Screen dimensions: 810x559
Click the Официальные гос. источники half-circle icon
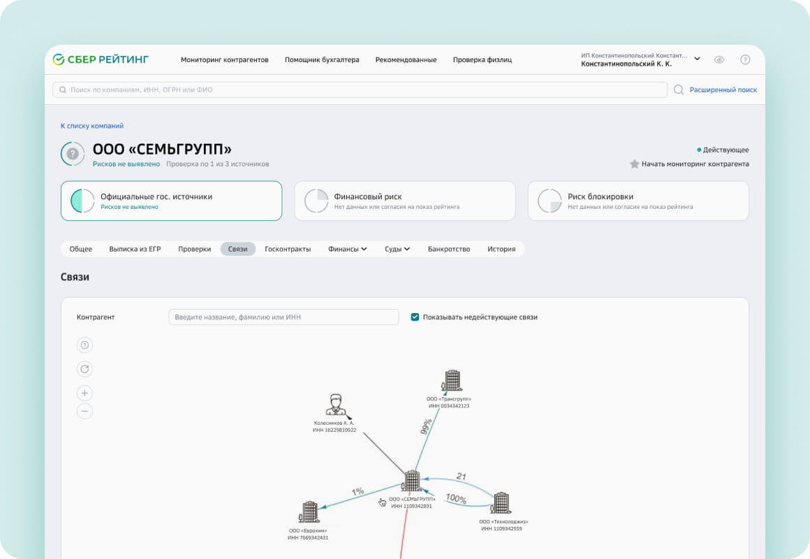[82, 201]
